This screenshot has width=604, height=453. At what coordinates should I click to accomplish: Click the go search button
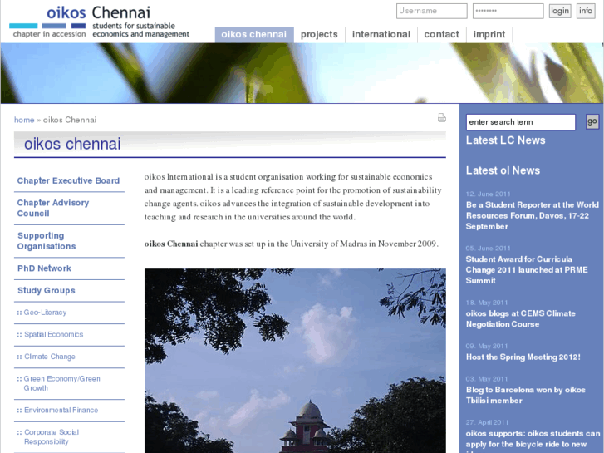point(592,122)
